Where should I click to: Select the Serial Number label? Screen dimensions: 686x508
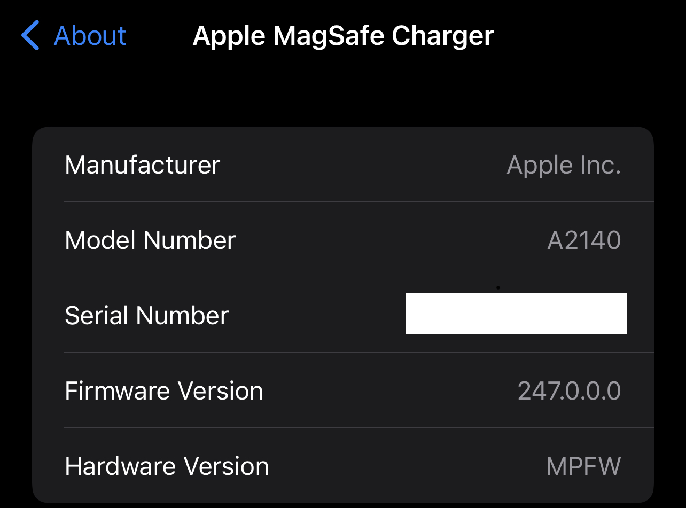[146, 315]
